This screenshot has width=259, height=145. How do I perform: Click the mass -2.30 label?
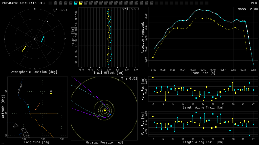pos(248,9)
